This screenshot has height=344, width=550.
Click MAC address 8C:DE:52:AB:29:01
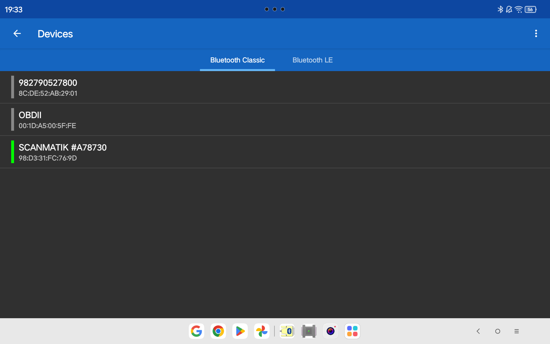(48, 93)
